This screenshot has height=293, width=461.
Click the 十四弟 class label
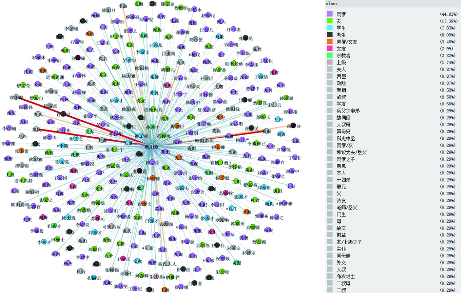click(x=343, y=180)
